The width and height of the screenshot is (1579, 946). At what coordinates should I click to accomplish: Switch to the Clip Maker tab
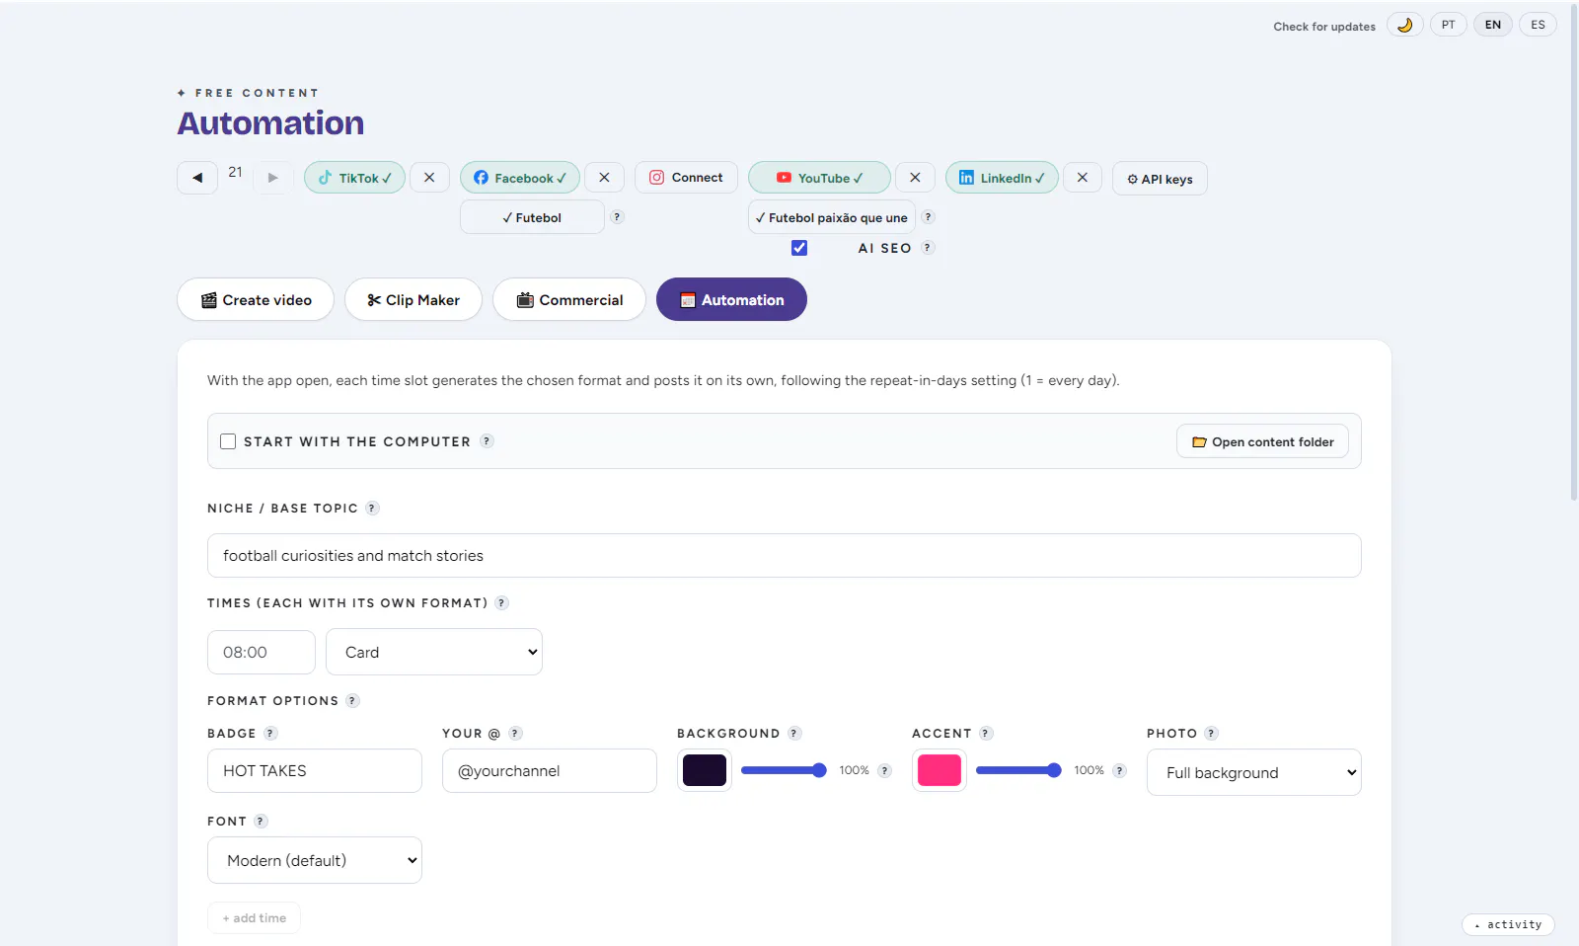pos(414,299)
